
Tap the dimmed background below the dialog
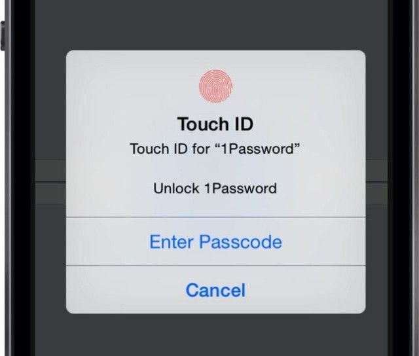[211, 335]
